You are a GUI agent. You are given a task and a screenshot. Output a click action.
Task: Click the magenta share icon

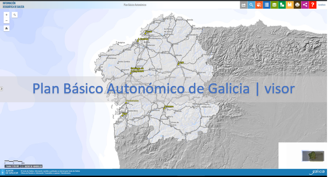pyautogui.click(x=305, y=5)
